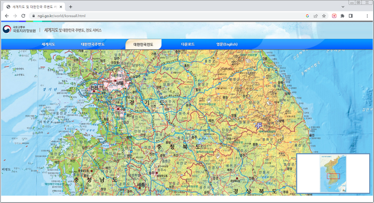The height and width of the screenshot is (203, 374).
Task: Click 서울 label on the map
Action: pyautogui.click(x=120, y=83)
